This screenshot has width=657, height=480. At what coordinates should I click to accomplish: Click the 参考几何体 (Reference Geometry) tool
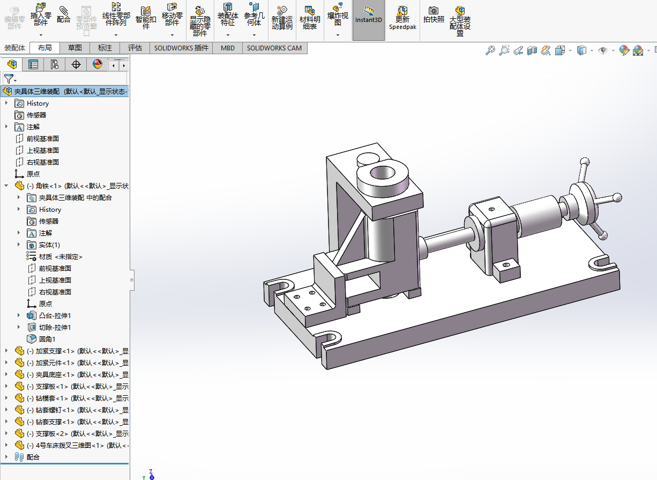click(254, 15)
